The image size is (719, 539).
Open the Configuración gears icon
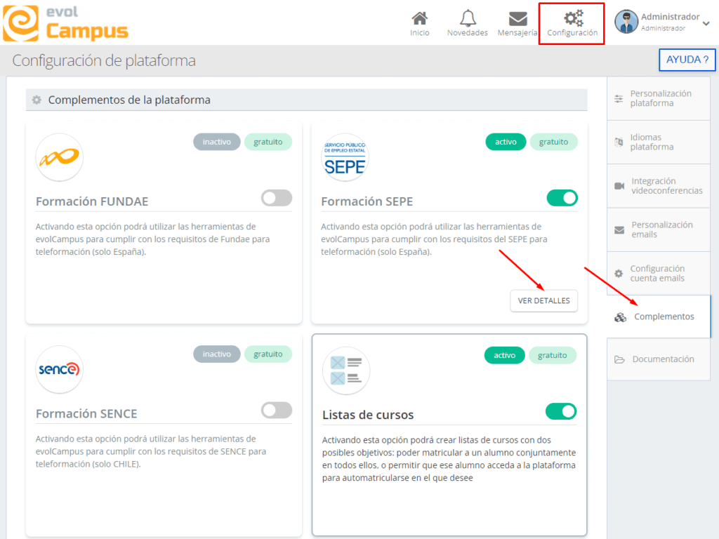pos(572,20)
